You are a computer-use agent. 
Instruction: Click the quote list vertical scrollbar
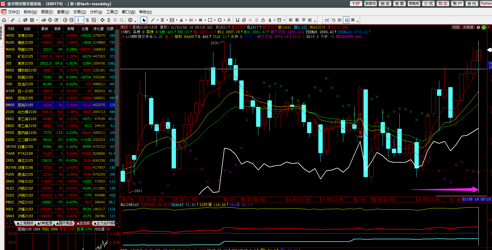point(117,98)
